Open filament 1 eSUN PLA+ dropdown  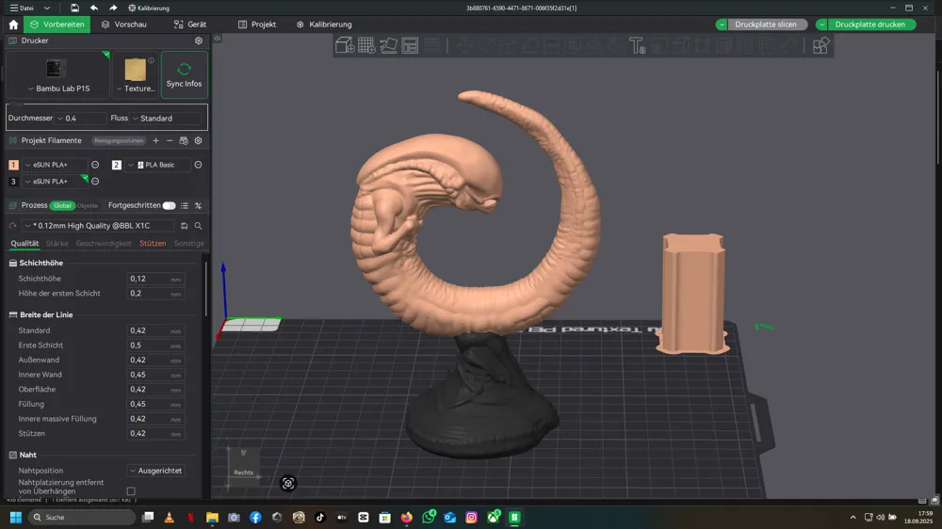[55, 165]
